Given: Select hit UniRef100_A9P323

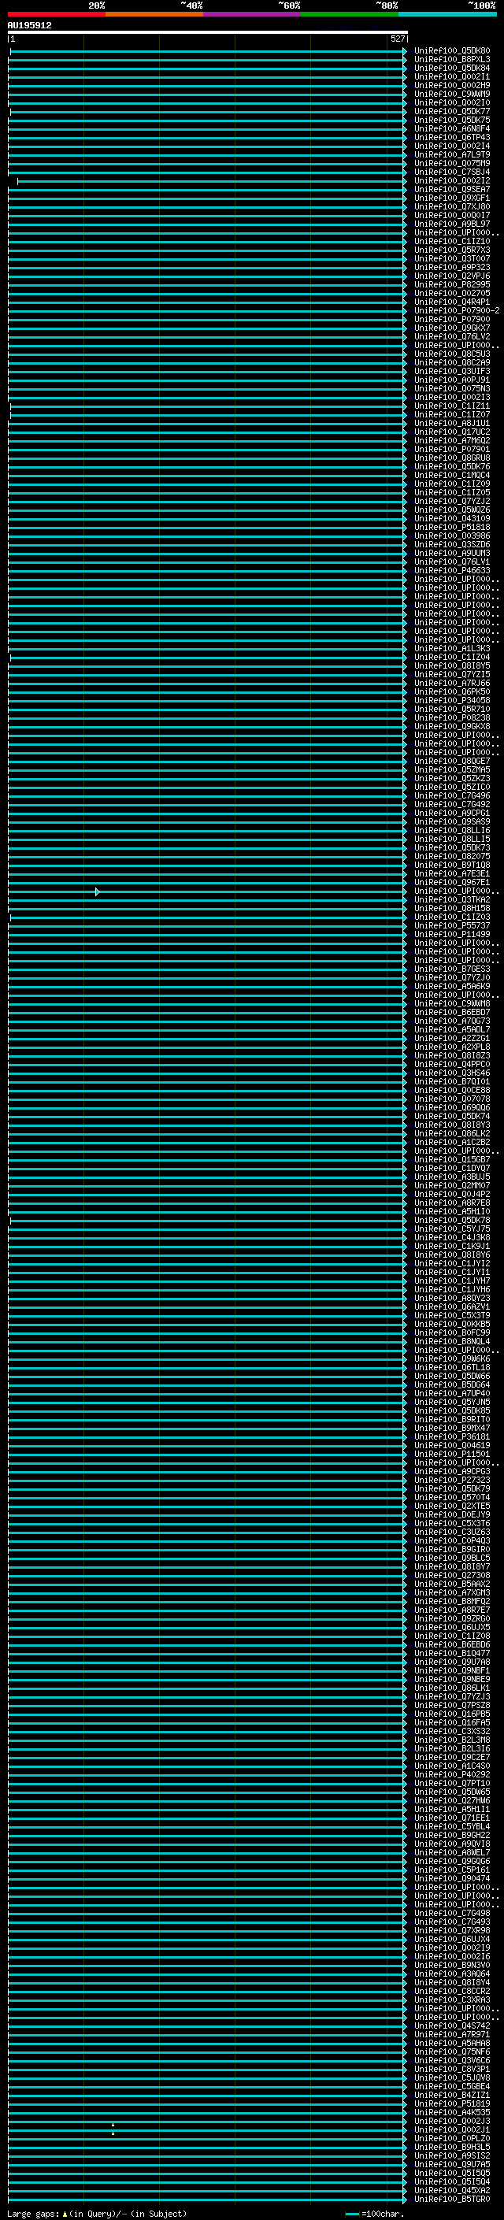Looking at the screenshot, I should point(451,267).
